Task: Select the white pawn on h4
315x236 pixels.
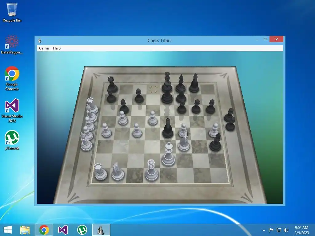Action: point(214,130)
